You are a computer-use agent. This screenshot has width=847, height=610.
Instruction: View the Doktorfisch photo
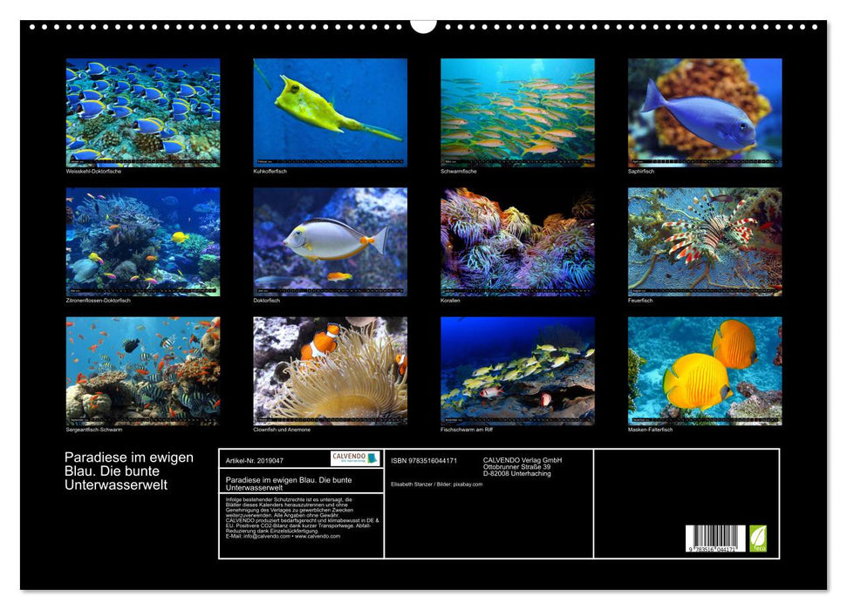[327, 240]
